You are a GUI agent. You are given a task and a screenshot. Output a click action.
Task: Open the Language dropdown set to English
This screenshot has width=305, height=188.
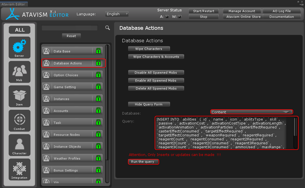[117, 14]
